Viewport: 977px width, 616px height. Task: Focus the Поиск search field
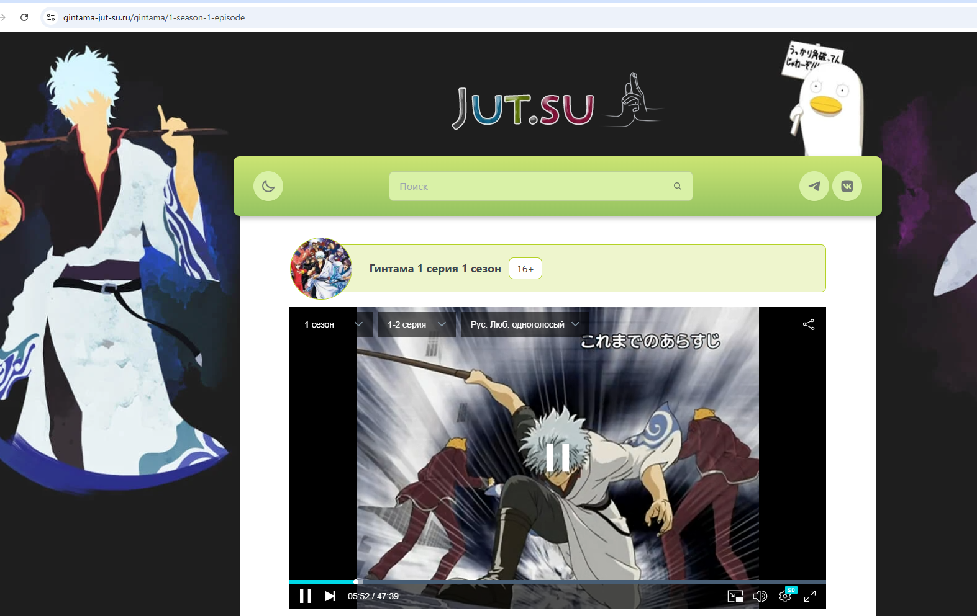[540, 186]
